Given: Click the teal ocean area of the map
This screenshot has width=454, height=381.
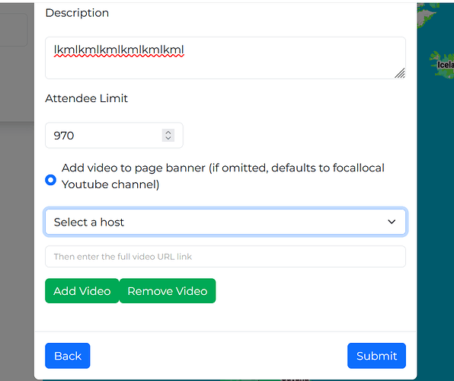Looking at the screenshot, I should click(x=436, y=203).
